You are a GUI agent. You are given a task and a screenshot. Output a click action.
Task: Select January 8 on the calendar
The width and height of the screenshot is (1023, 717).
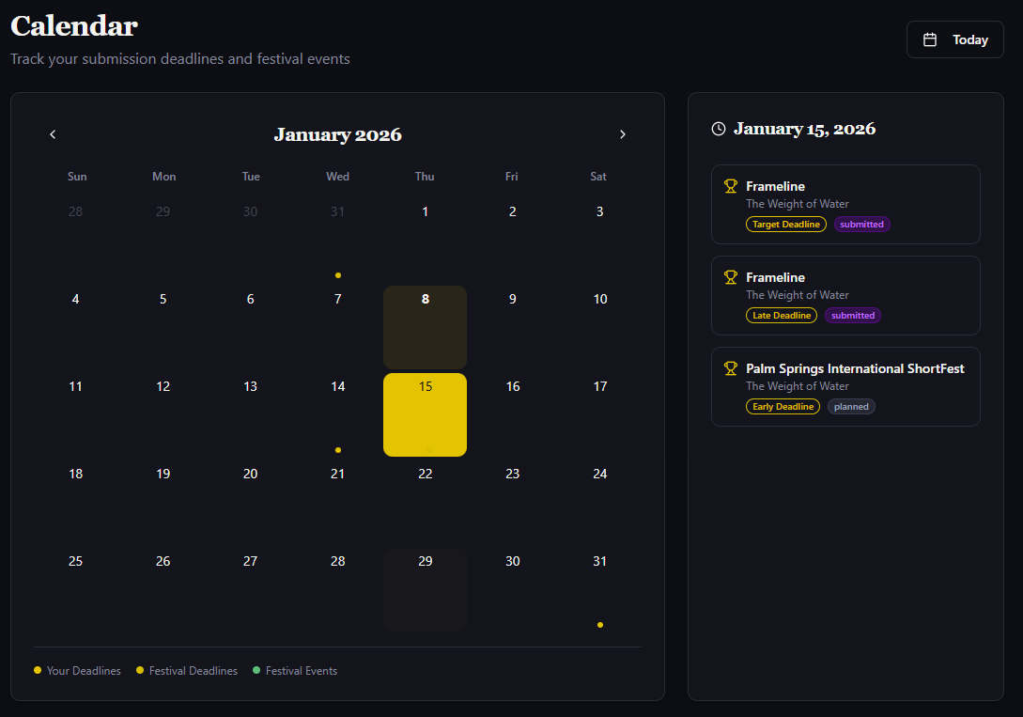pyautogui.click(x=425, y=328)
